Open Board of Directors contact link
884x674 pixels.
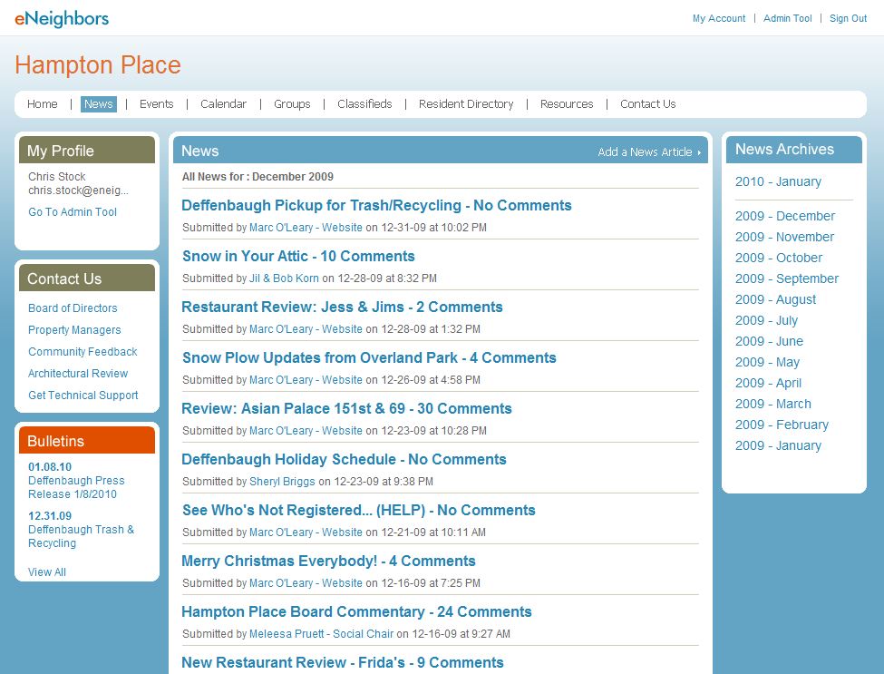(73, 308)
